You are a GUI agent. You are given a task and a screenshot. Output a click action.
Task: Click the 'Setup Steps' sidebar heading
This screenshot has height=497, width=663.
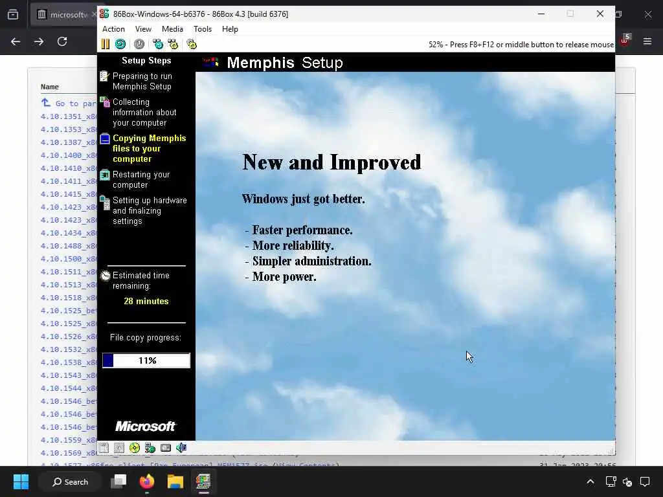[146, 60]
